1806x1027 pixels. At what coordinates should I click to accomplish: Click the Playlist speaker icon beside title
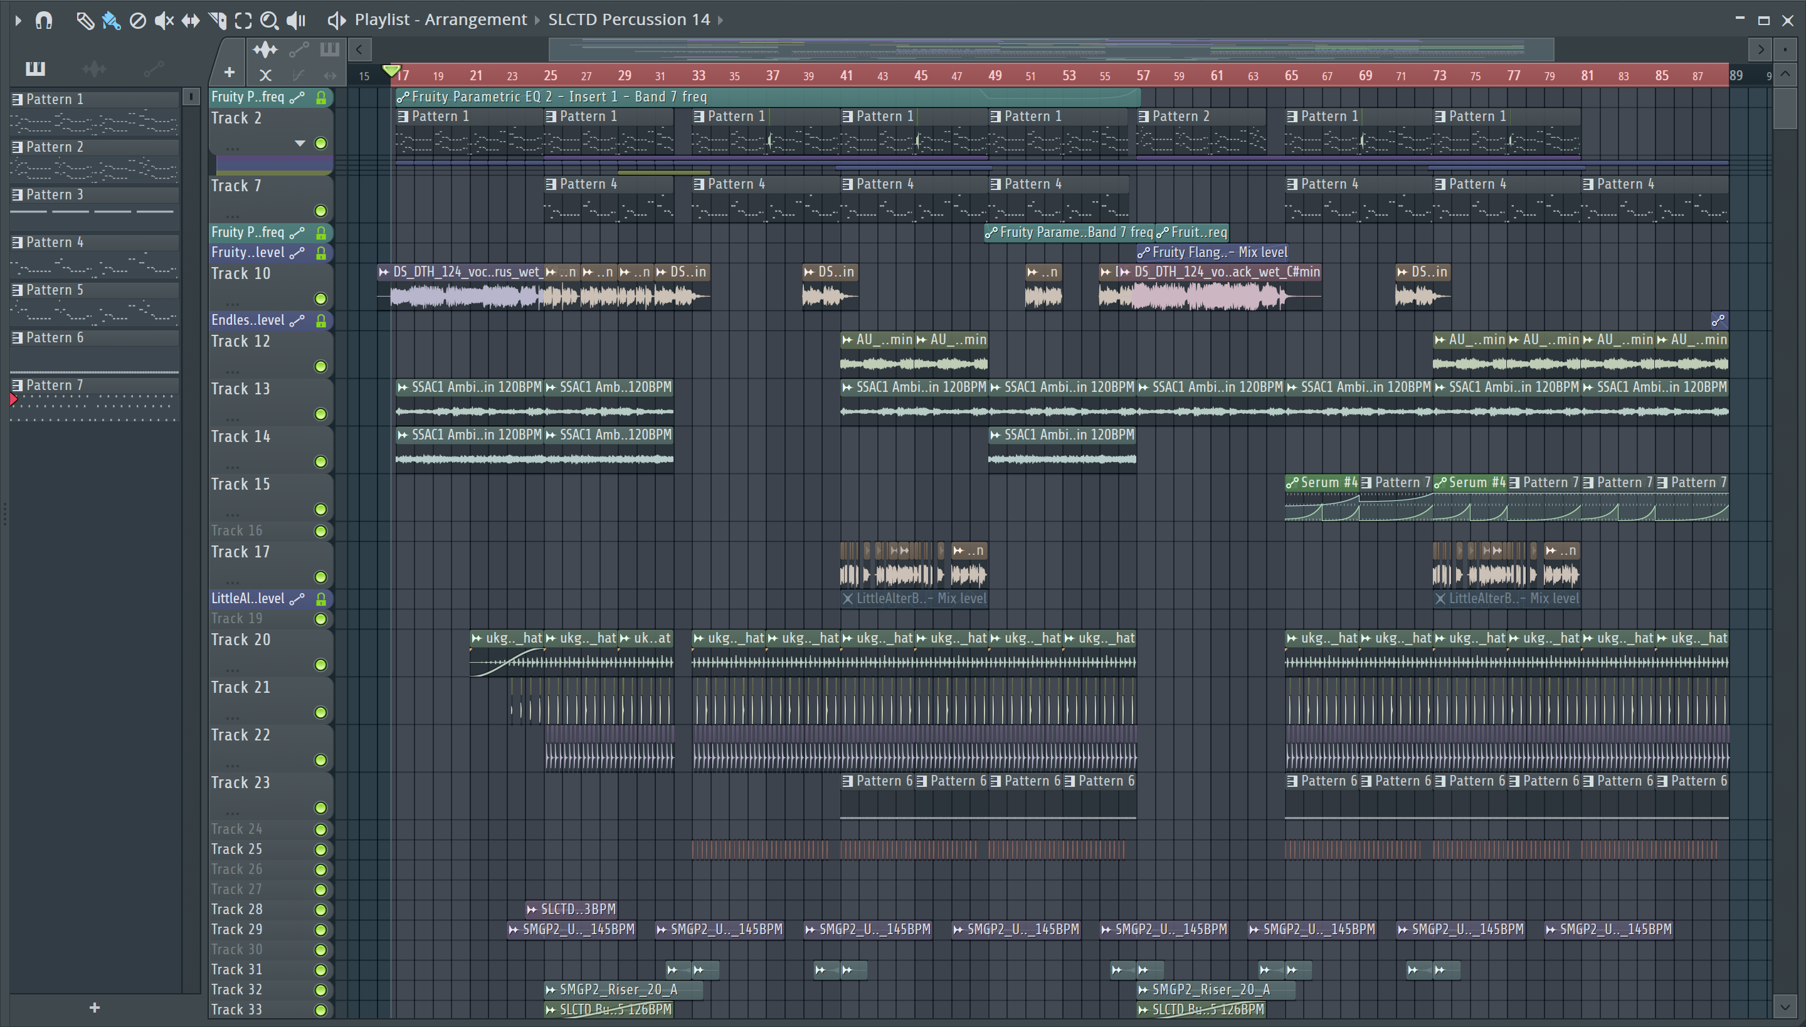(x=337, y=21)
